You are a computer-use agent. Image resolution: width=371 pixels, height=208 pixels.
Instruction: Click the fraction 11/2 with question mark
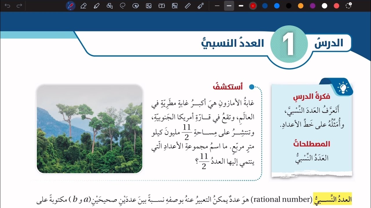(204, 162)
